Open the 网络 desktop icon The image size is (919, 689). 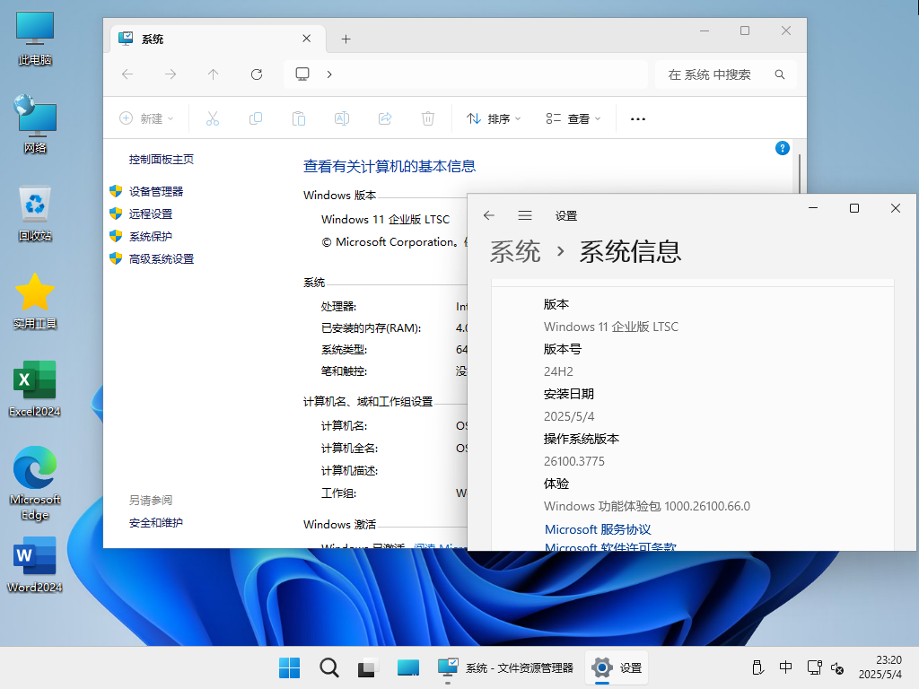(x=35, y=124)
